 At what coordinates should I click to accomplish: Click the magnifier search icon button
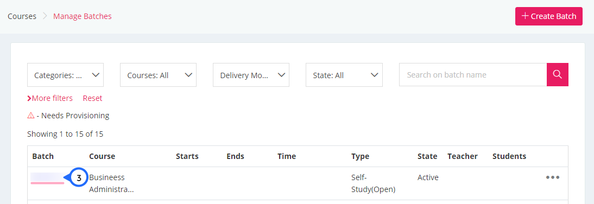[x=557, y=74]
